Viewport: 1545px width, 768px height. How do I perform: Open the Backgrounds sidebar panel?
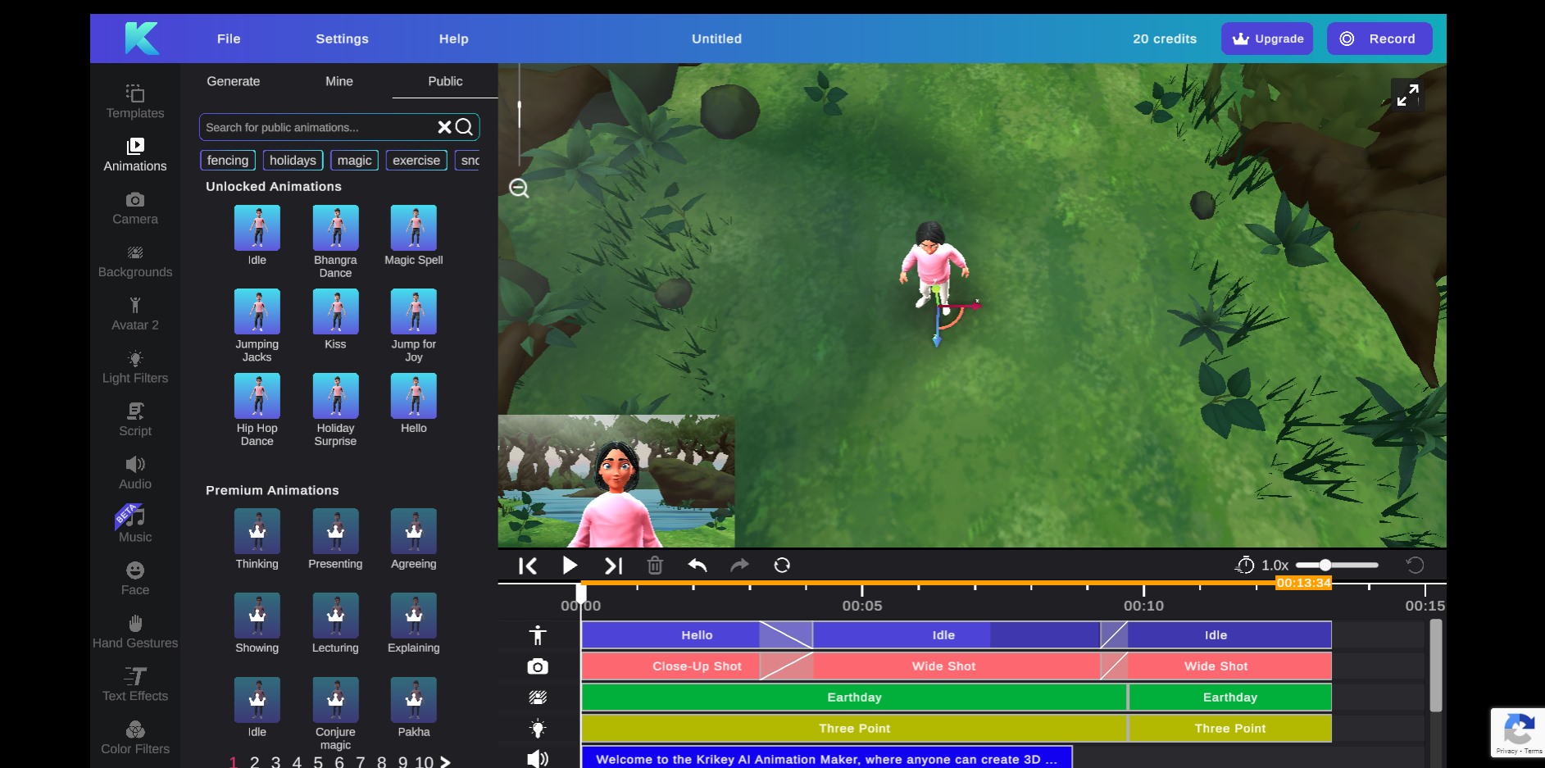click(x=135, y=261)
